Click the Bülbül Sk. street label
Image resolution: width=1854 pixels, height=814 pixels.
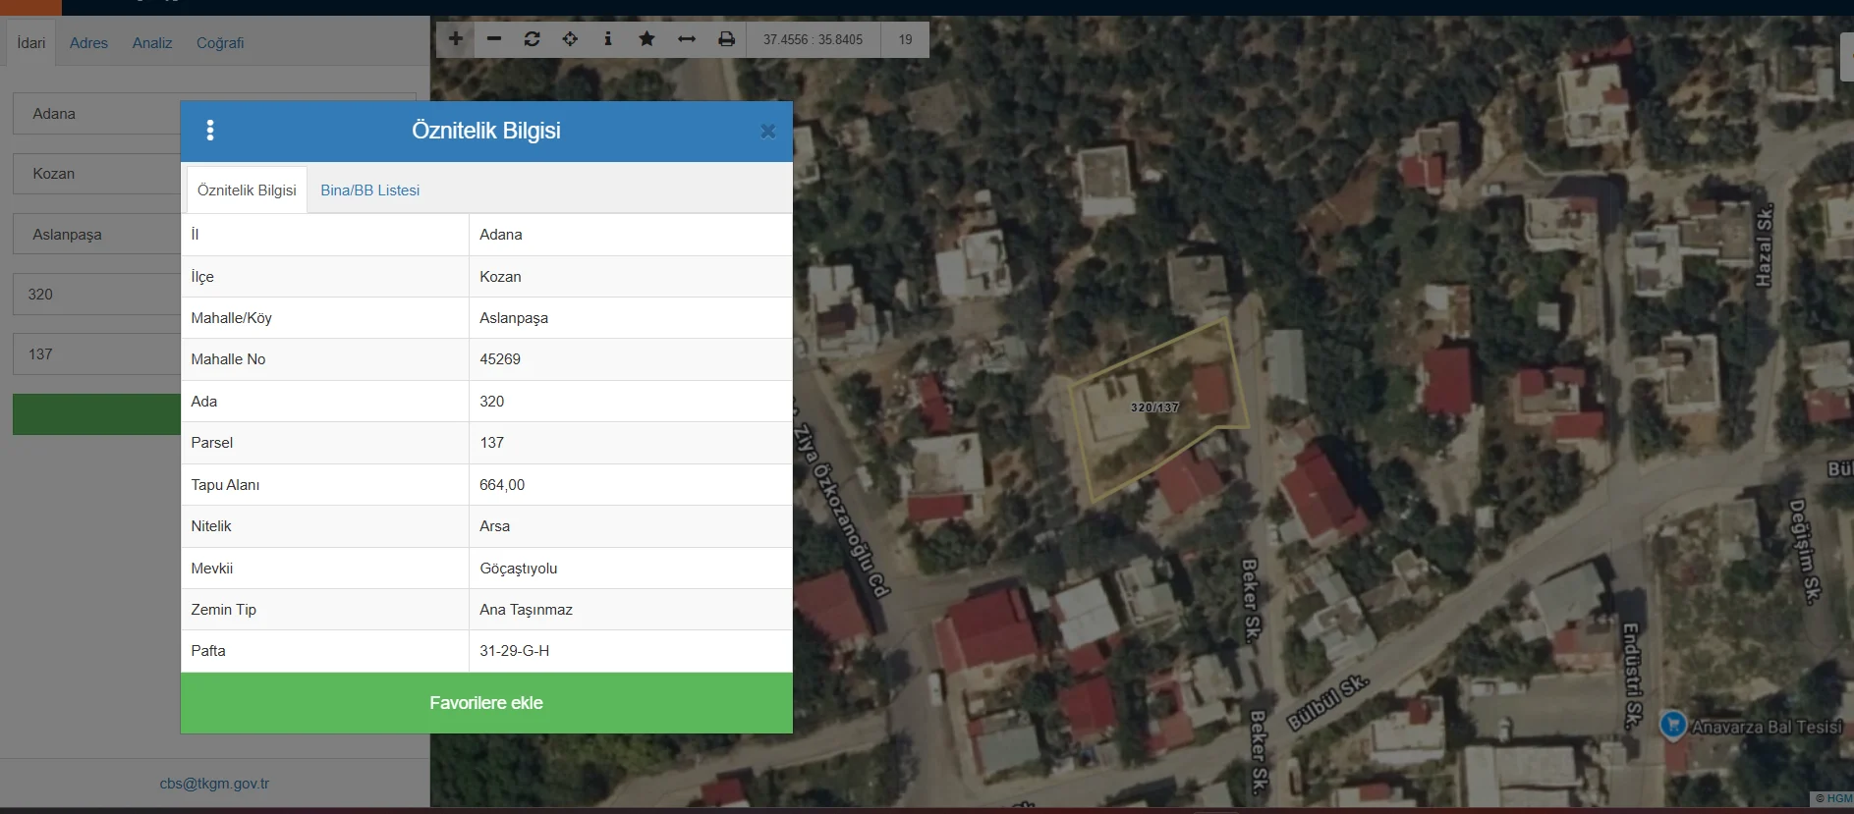pos(1327,702)
